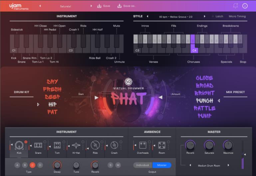Choose the DEEP drum kit
The image size is (256, 176).
coord(52,97)
